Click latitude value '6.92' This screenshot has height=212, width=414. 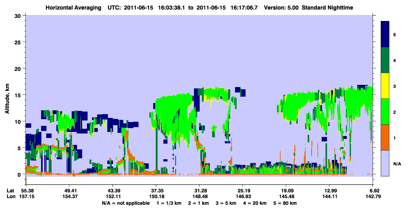[x=375, y=191]
